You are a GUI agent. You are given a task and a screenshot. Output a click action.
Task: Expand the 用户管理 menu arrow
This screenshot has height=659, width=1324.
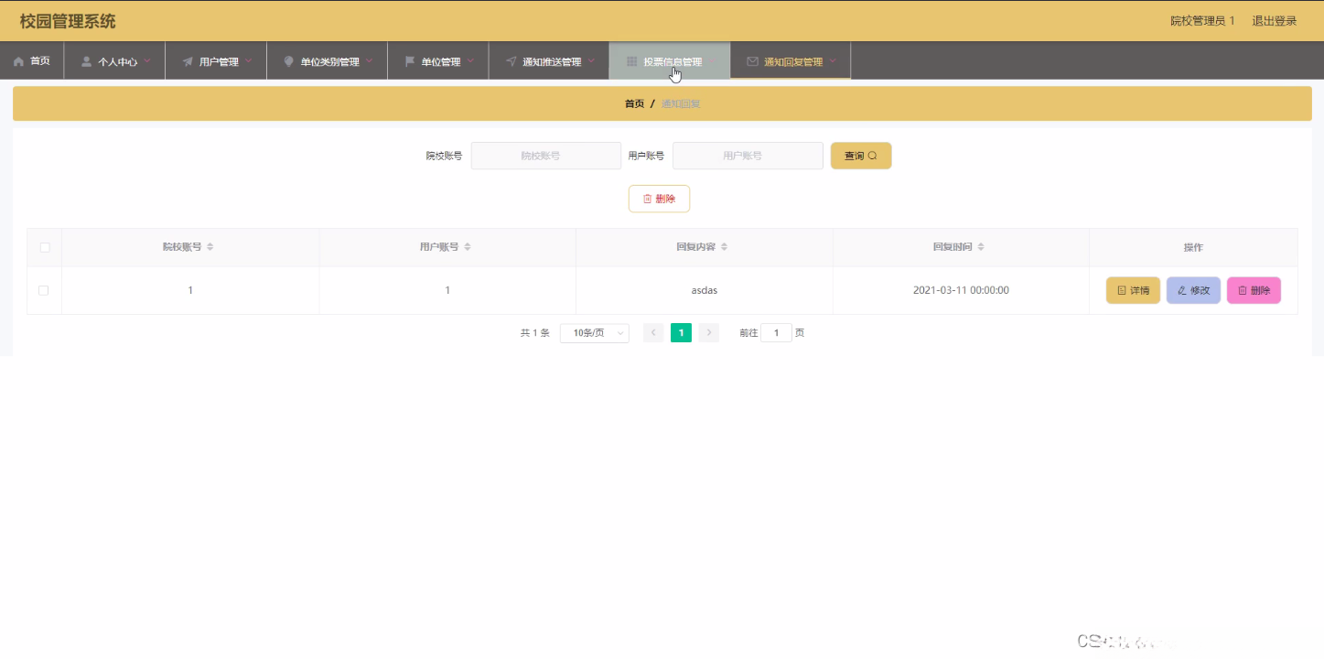[x=248, y=61]
